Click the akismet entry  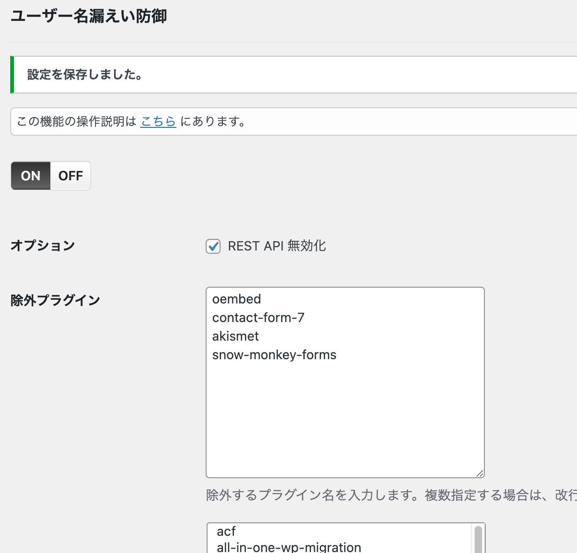235,336
